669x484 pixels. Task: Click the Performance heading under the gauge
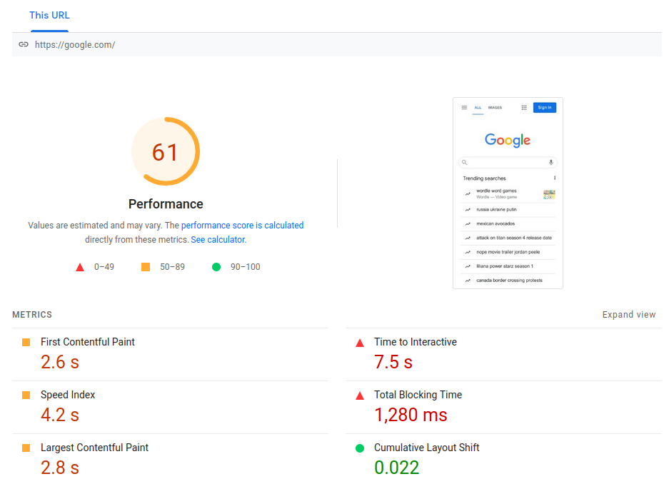click(166, 204)
